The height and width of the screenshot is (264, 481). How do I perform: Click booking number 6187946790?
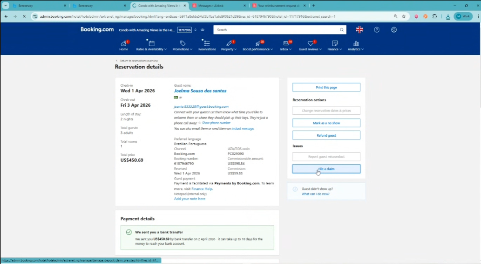point(184,164)
